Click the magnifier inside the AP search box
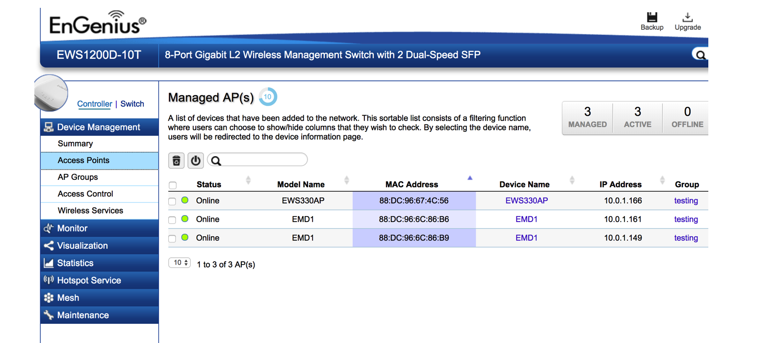This screenshot has width=777, height=343. [216, 160]
